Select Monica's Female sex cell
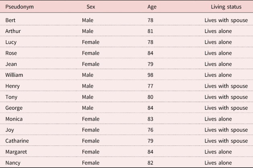Image resolution: width=253 pixels, height=168 pixels. coord(91,119)
